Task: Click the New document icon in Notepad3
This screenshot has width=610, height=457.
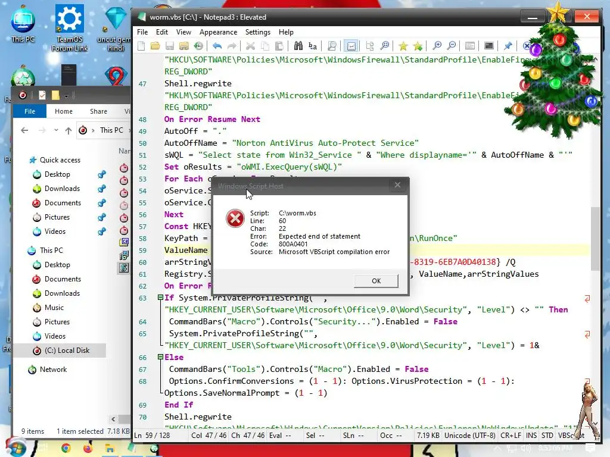Action: 141,46
